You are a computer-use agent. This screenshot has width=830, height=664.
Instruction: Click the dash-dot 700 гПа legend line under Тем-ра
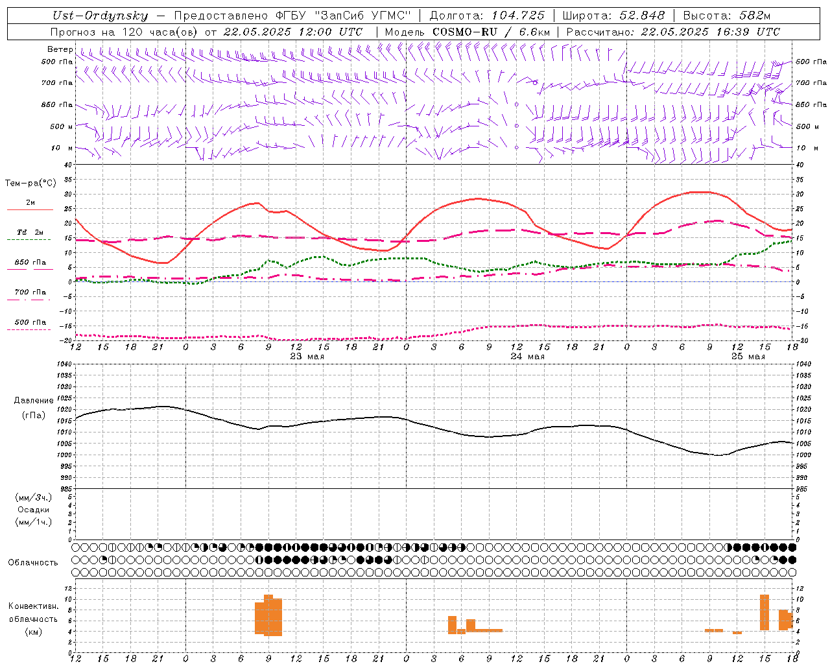(x=30, y=300)
